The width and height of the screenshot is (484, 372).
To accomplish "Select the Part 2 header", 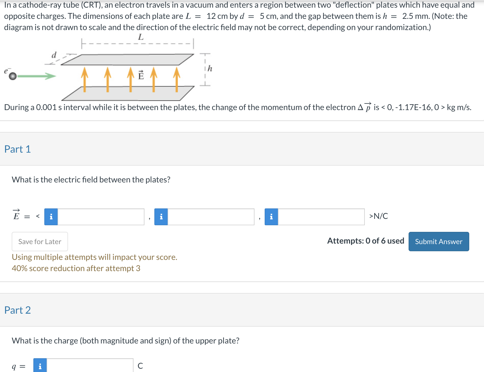I will [18, 310].
